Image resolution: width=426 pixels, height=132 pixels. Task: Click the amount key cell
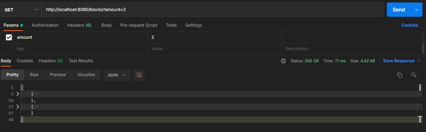click(81, 37)
